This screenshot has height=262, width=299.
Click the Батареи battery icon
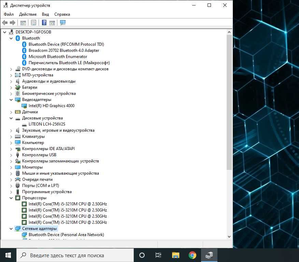[x=18, y=87]
